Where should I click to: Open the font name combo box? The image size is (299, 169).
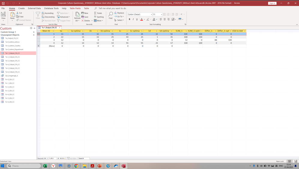[x=140, y=14]
